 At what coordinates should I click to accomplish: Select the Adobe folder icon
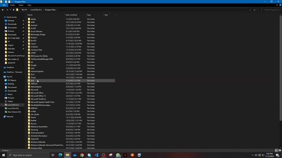click(x=29, y=19)
